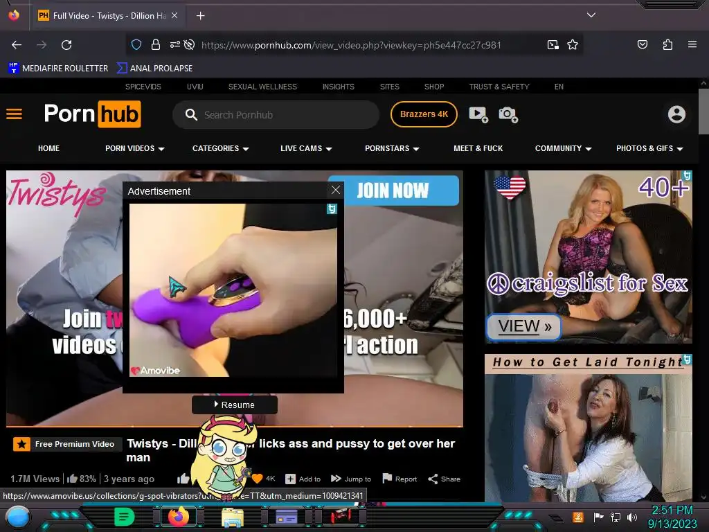
Task: Open Jump to under the video
Action: 351,479
